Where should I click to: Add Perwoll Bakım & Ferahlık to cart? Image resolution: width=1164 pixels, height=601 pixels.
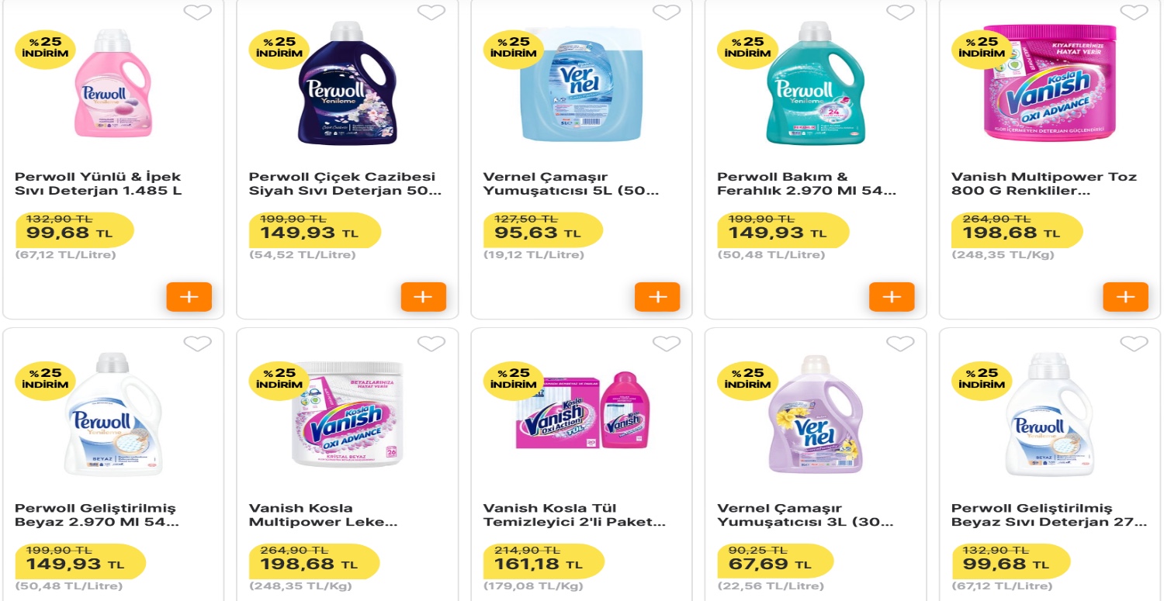892,297
